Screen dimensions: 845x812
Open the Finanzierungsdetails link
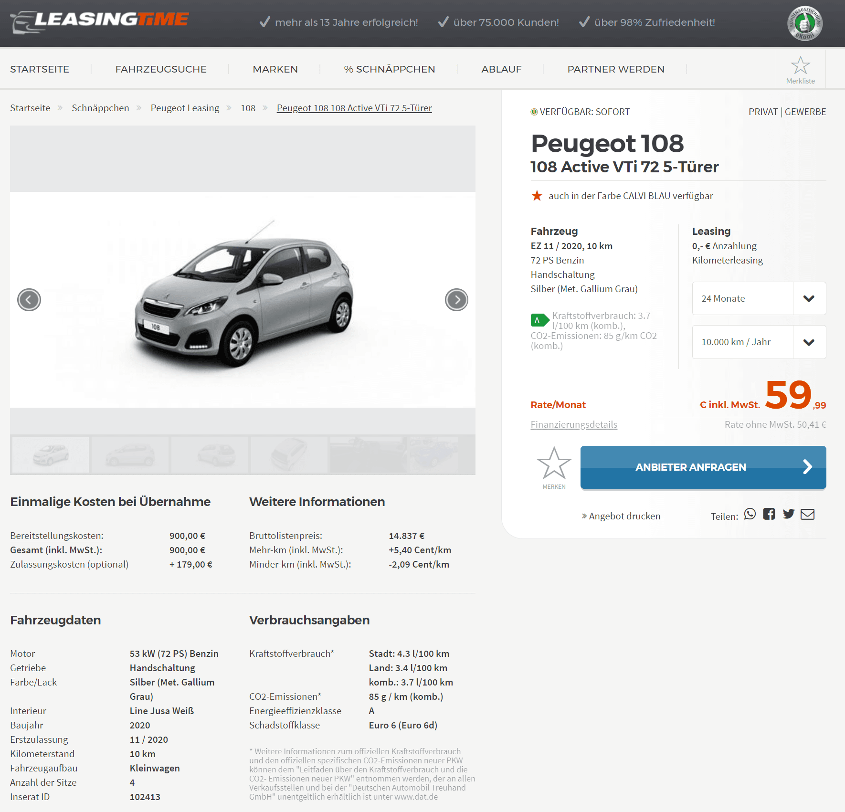pyautogui.click(x=574, y=424)
